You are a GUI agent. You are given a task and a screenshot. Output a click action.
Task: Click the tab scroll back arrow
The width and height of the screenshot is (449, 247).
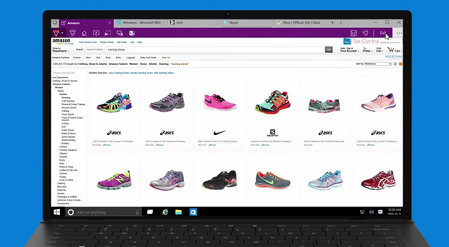pos(340,22)
